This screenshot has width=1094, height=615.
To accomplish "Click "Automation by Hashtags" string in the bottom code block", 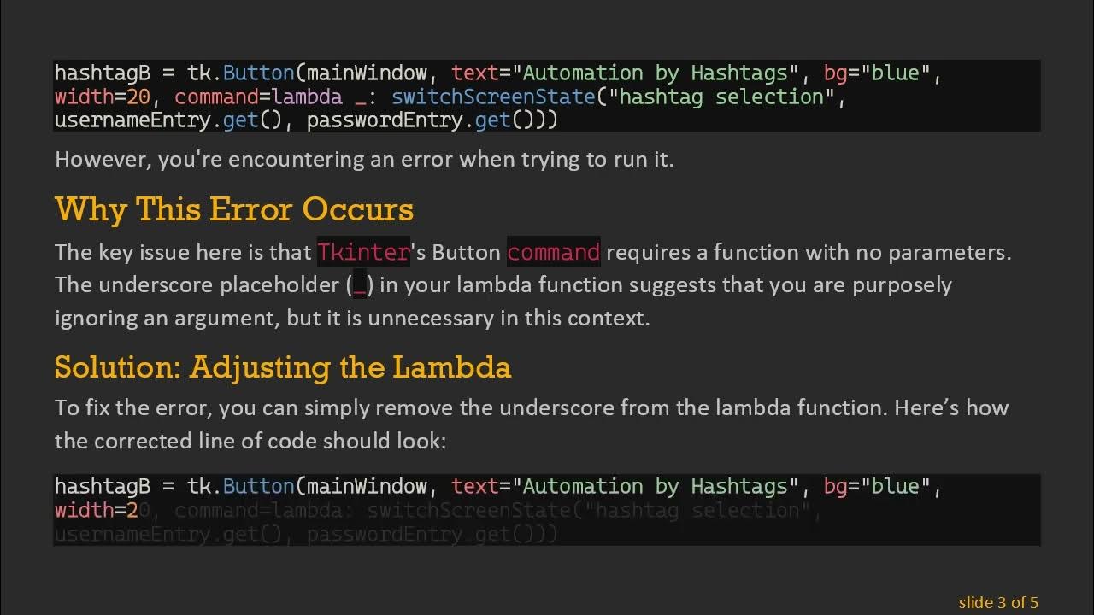I will (662, 486).
